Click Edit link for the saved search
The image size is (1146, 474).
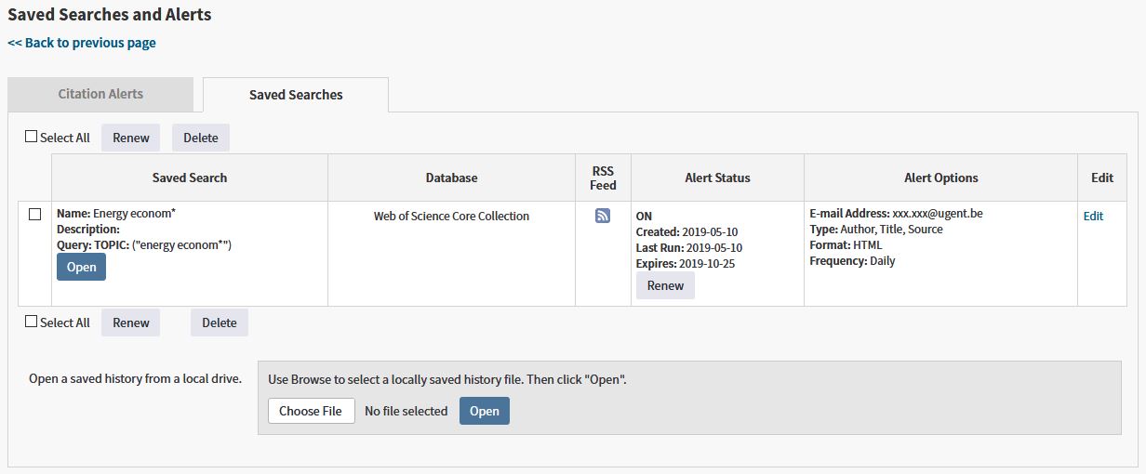click(x=1093, y=216)
